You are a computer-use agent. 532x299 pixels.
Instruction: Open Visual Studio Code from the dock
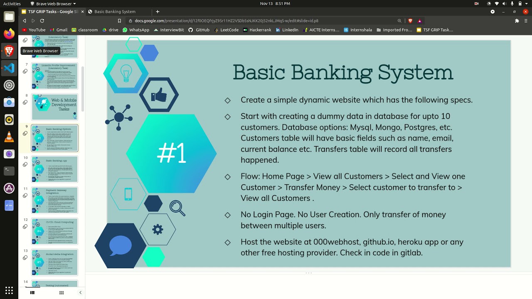[x=9, y=68]
